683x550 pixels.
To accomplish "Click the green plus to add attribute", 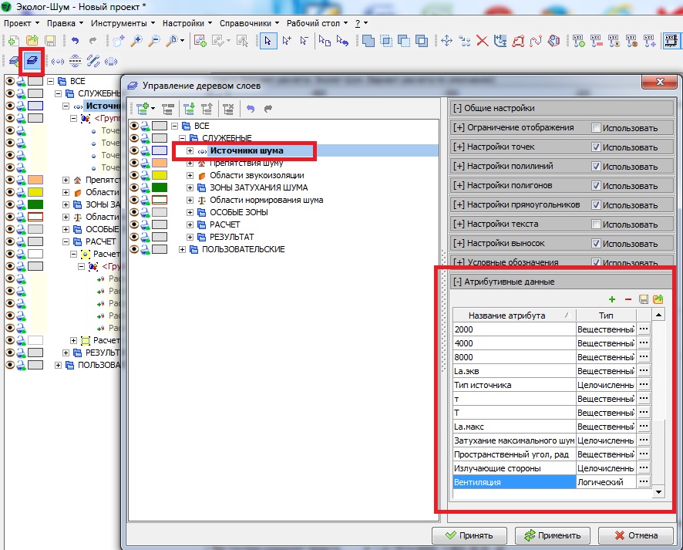I will (x=612, y=299).
